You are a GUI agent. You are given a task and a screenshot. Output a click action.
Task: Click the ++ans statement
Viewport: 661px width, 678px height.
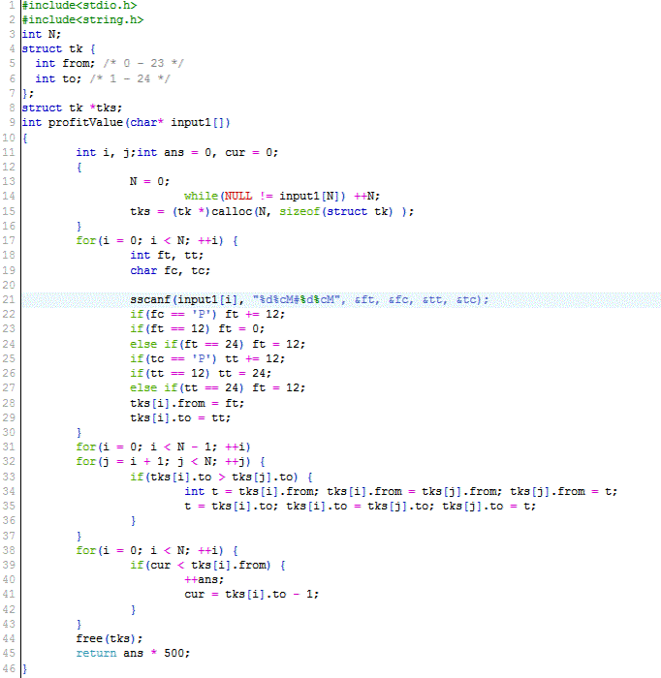[x=201, y=579]
